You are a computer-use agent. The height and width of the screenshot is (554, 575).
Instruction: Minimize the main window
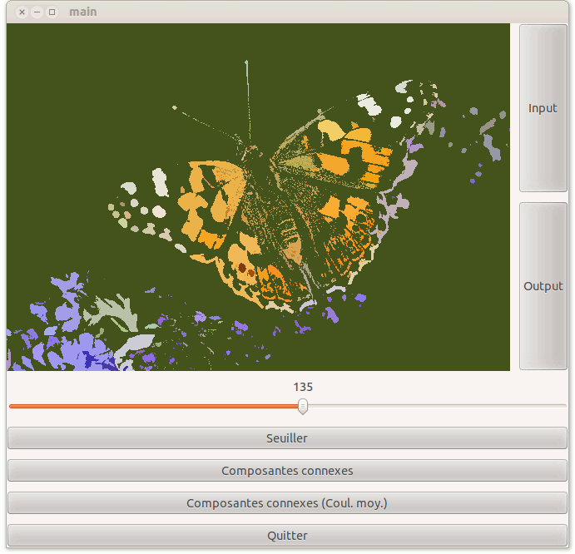pyautogui.click(x=37, y=12)
